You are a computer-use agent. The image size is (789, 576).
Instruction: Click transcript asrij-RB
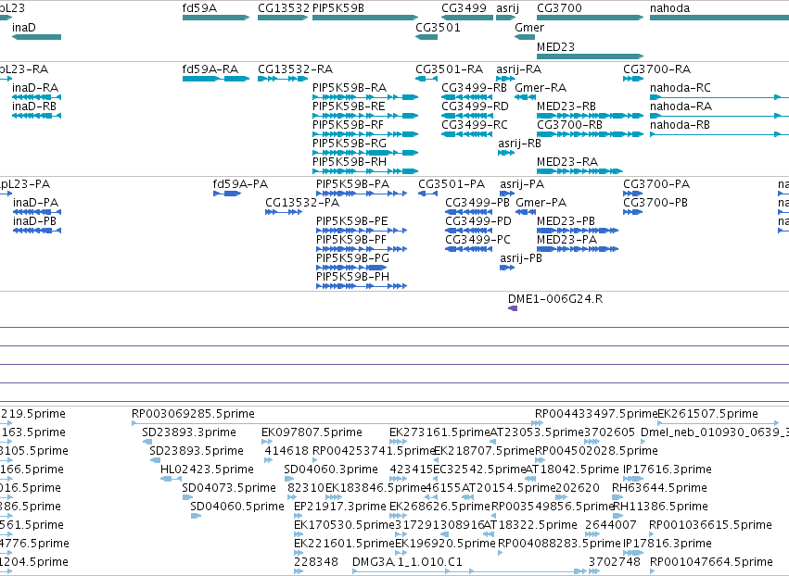[506, 153]
